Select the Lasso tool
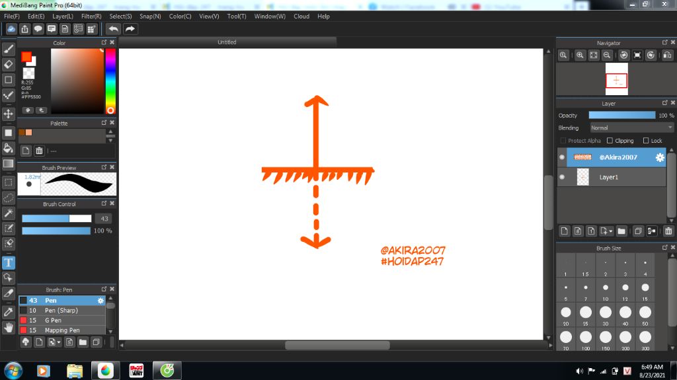 coord(8,198)
